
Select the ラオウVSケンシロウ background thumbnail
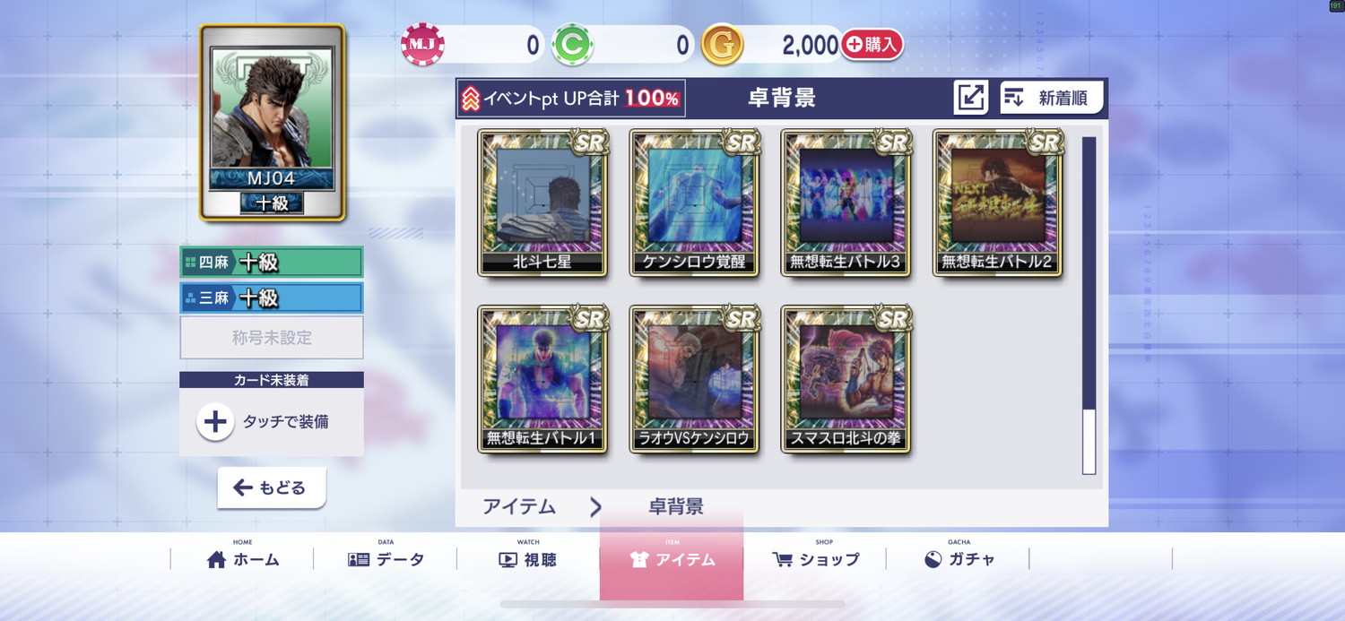point(694,379)
